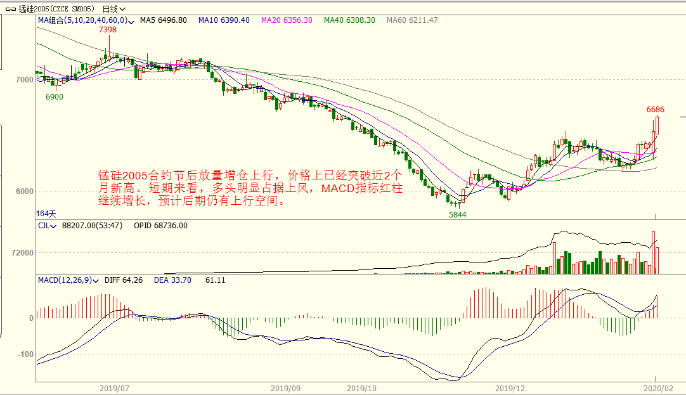Open the 日线 period dropdown

[x=113, y=9]
